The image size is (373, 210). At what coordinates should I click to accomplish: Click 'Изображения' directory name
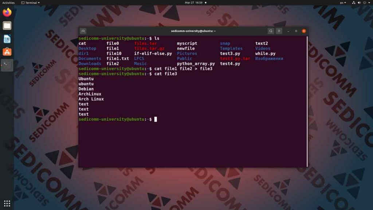269,59
